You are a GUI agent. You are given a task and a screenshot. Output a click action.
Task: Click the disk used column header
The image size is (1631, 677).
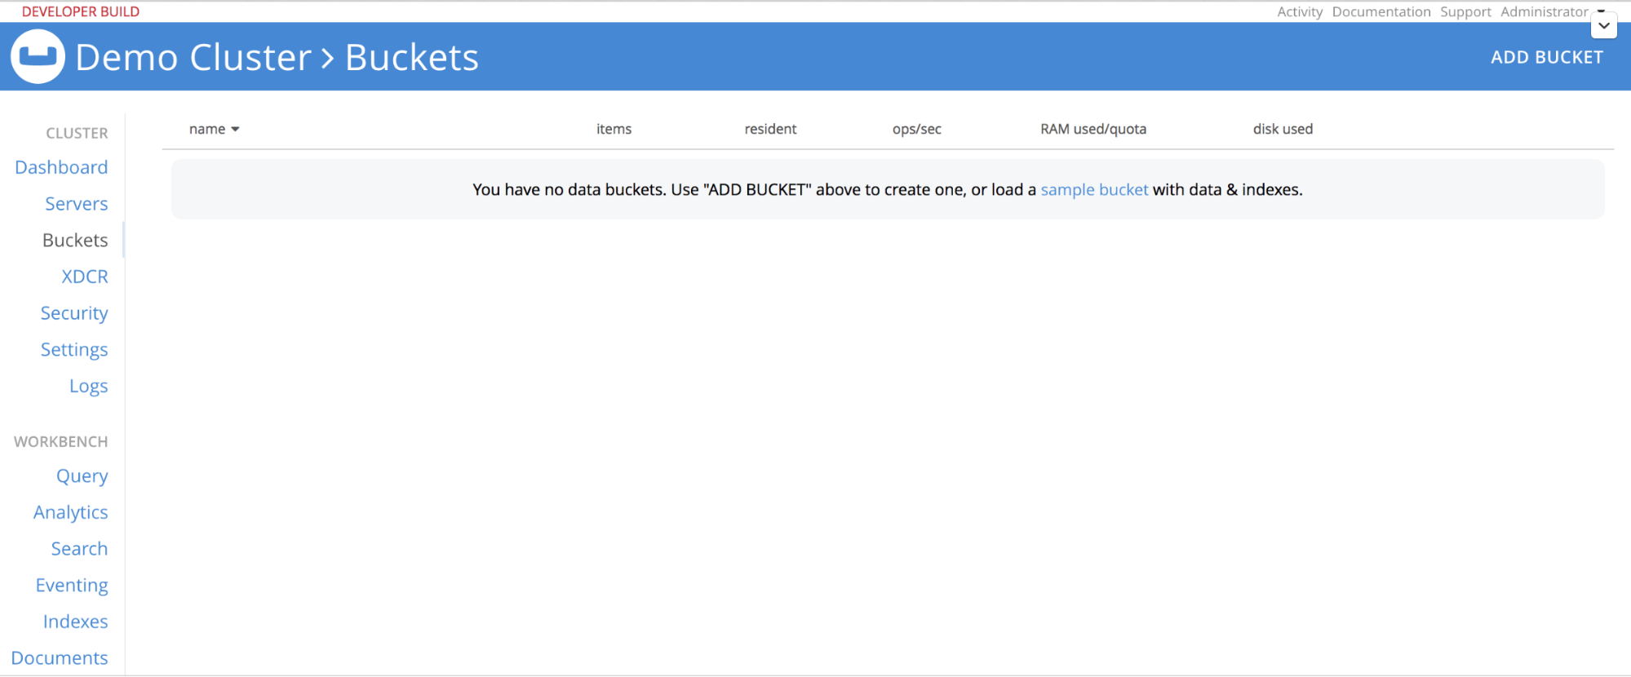pos(1283,129)
